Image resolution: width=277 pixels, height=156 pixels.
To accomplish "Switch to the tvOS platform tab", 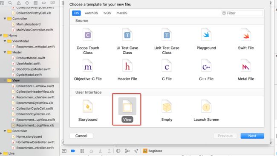I will [x=107, y=13].
